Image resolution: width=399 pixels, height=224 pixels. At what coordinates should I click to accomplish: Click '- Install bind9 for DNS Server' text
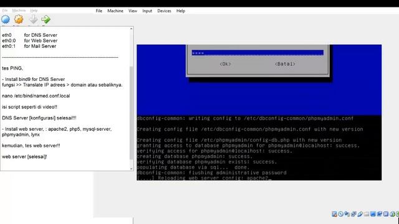tap(33, 79)
